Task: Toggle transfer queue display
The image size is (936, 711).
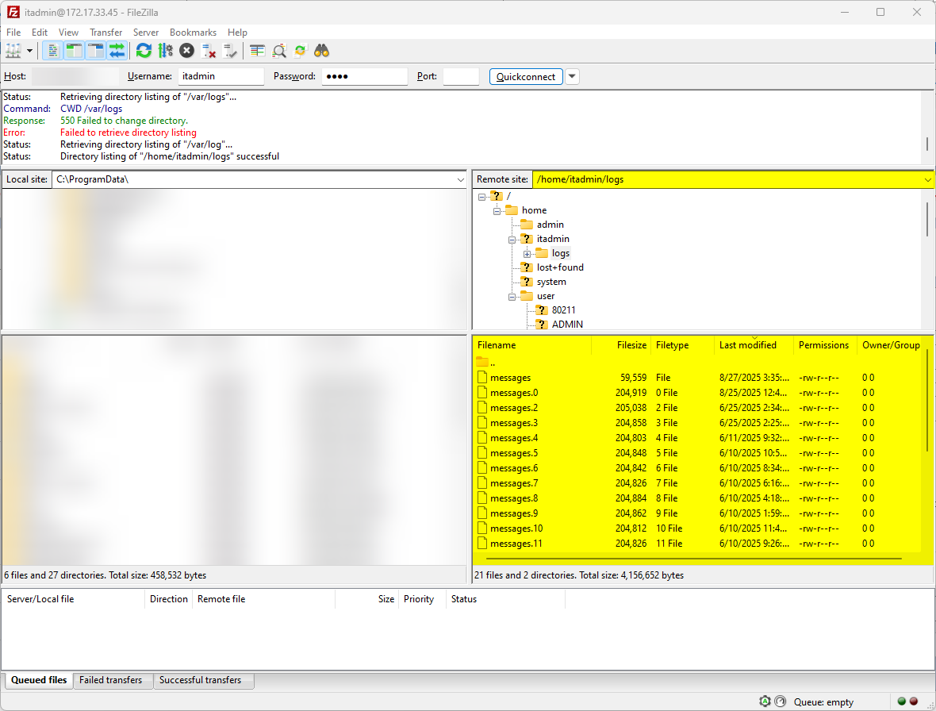Action: [x=117, y=51]
